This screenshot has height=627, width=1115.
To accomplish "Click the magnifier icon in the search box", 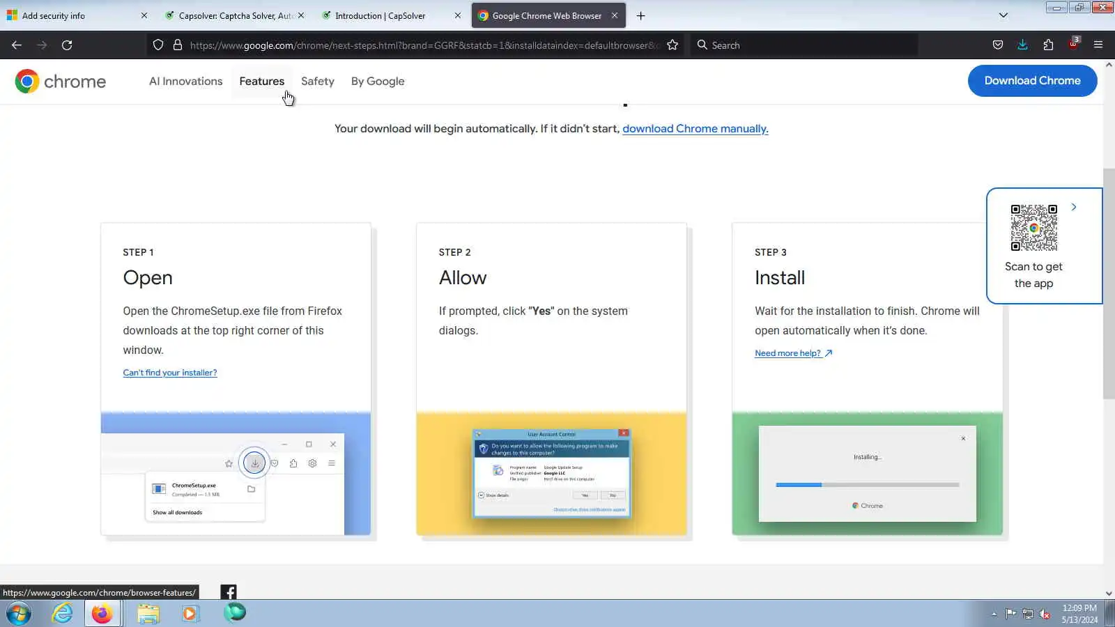I will (x=702, y=45).
